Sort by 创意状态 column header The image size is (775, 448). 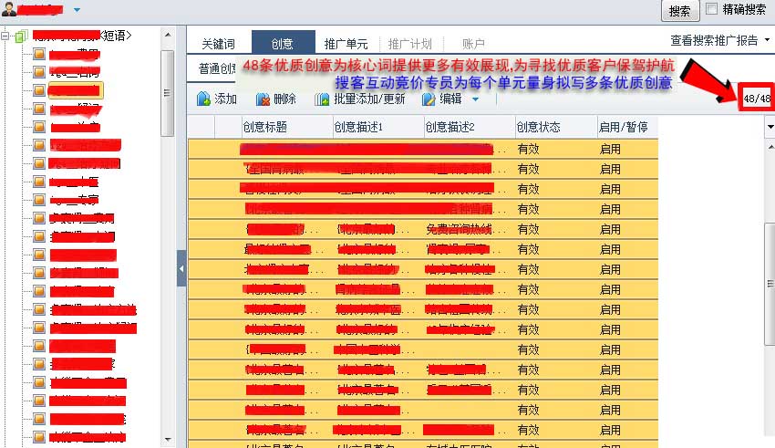pos(538,127)
